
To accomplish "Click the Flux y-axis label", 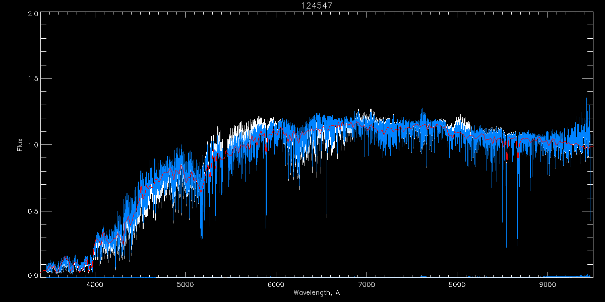I will (20, 145).
